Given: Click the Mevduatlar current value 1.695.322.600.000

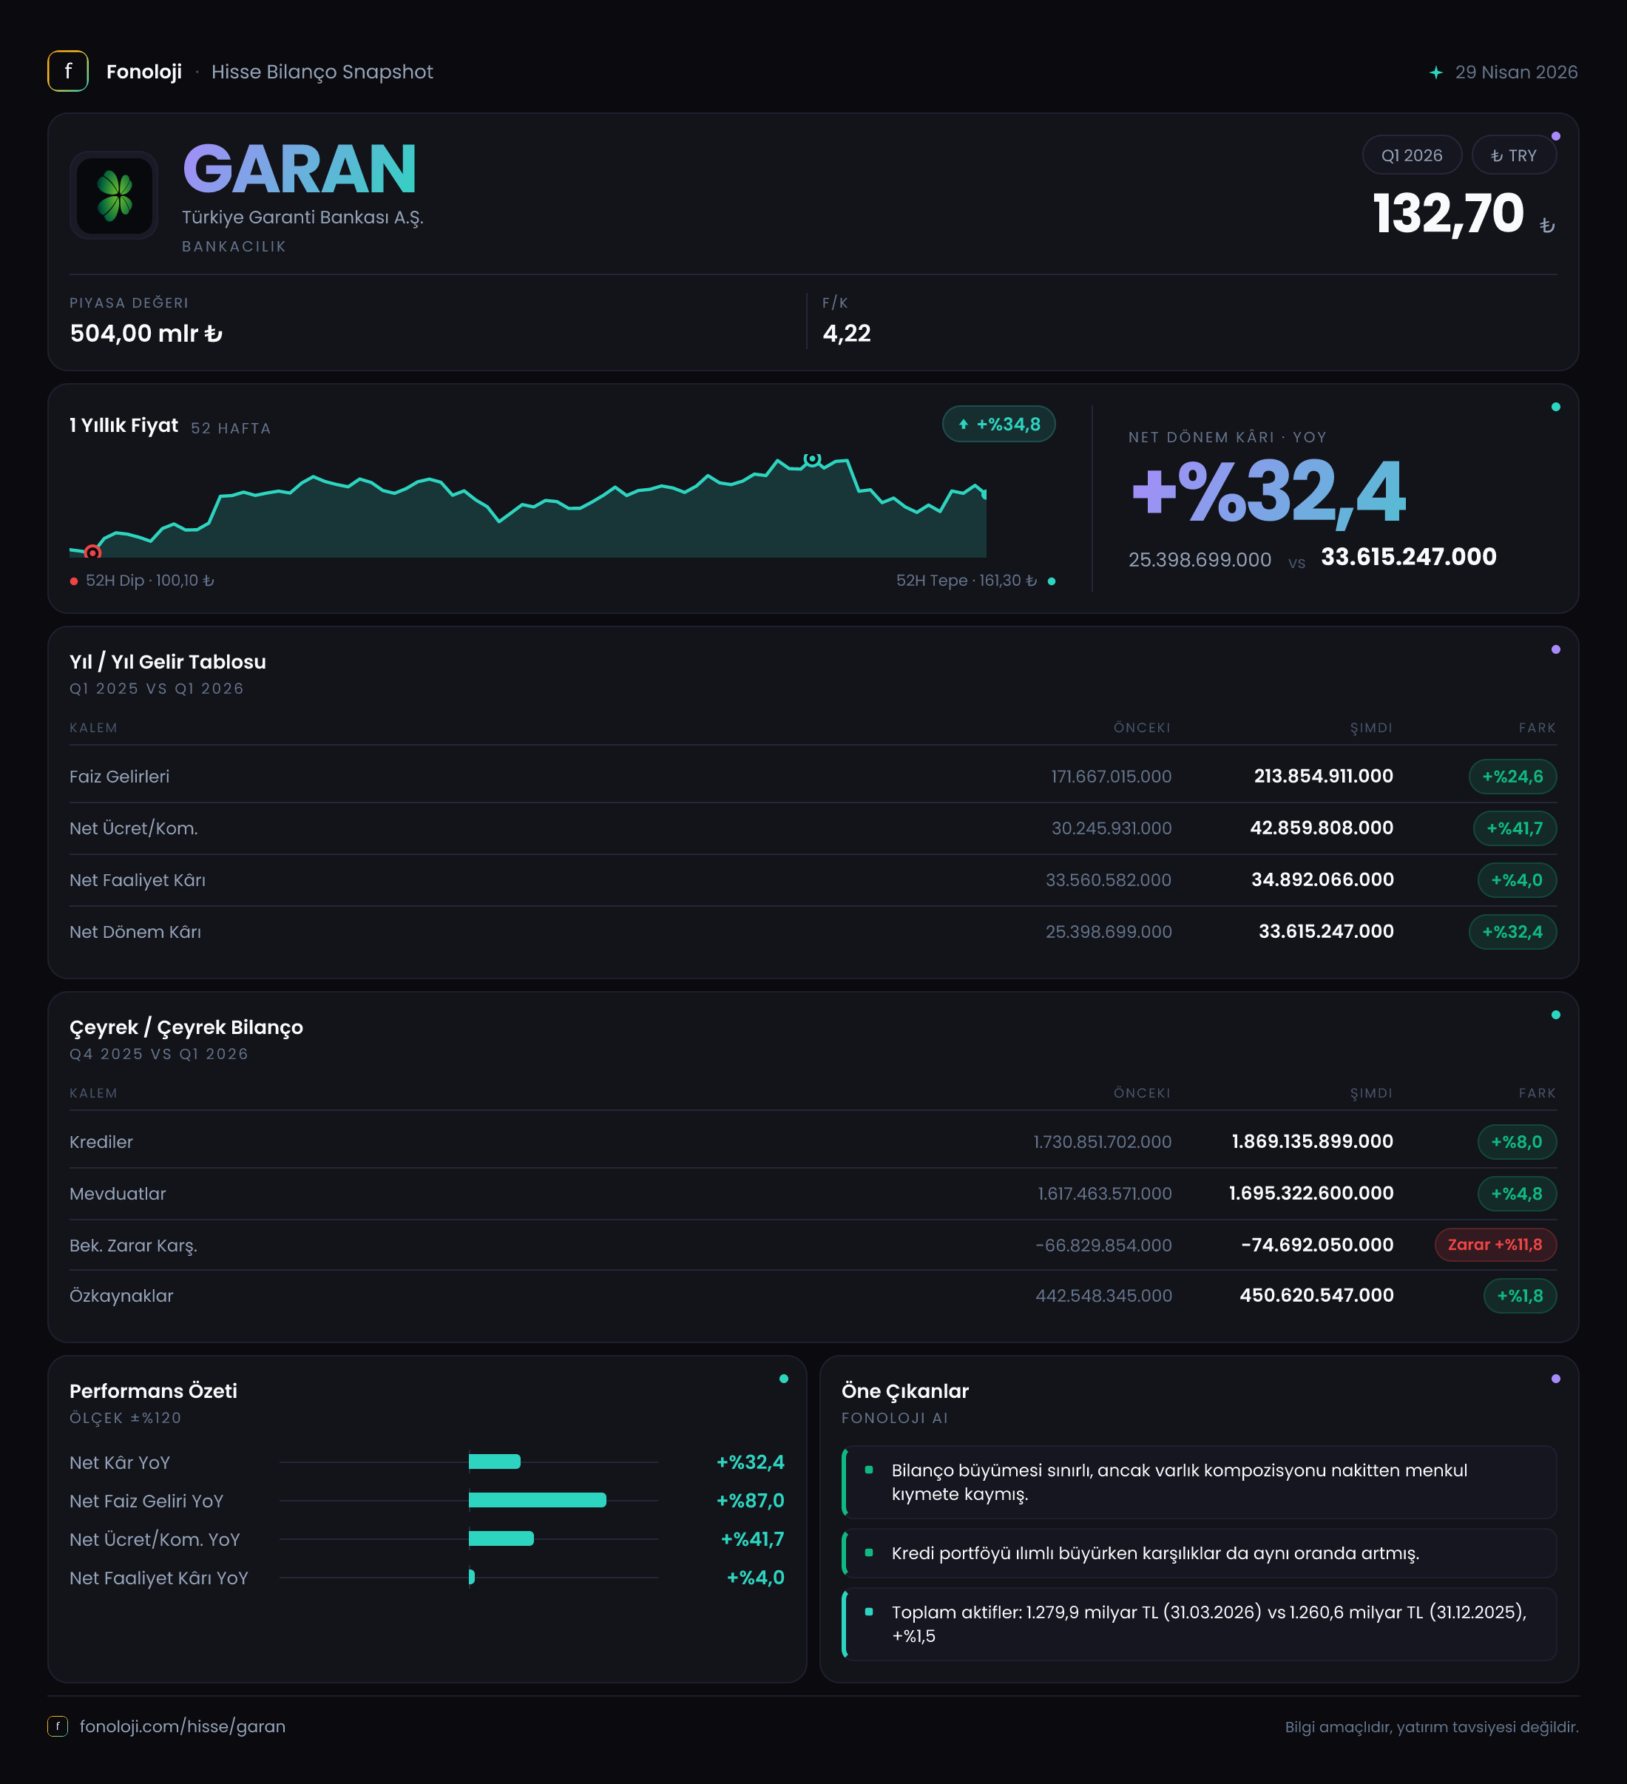Looking at the screenshot, I should point(1311,1194).
